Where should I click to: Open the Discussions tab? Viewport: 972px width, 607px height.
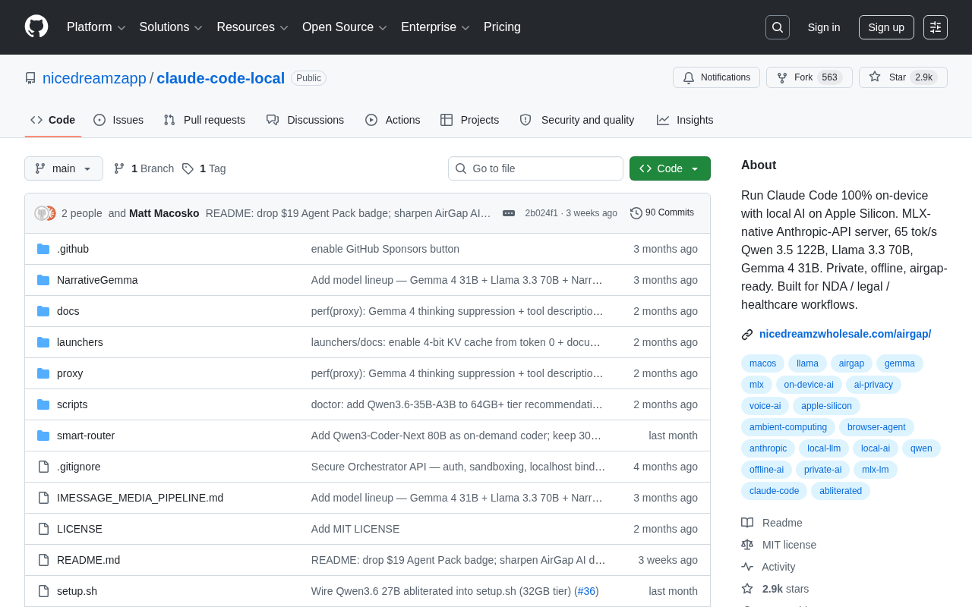point(305,120)
